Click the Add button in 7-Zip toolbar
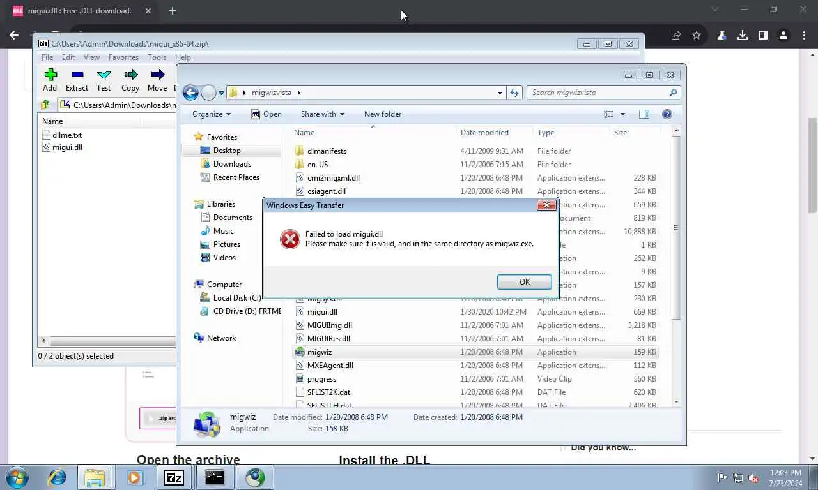 pyautogui.click(x=50, y=80)
